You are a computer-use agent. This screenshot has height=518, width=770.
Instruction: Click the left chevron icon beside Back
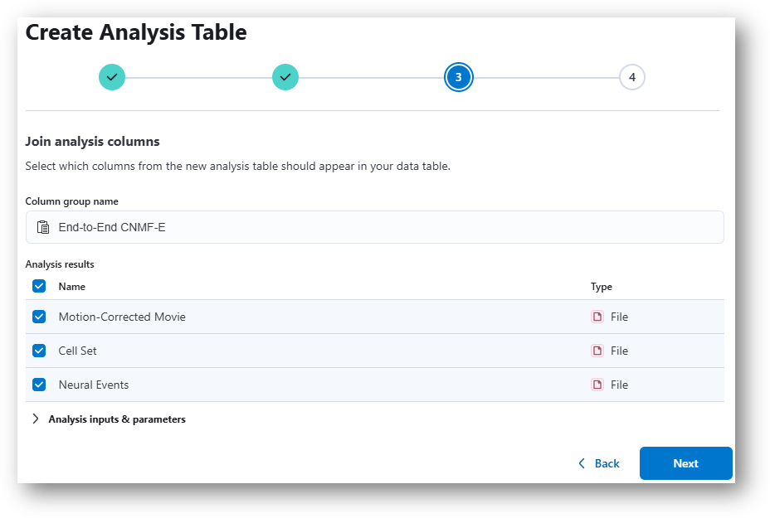pyautogui.click(x=582, y=463)
